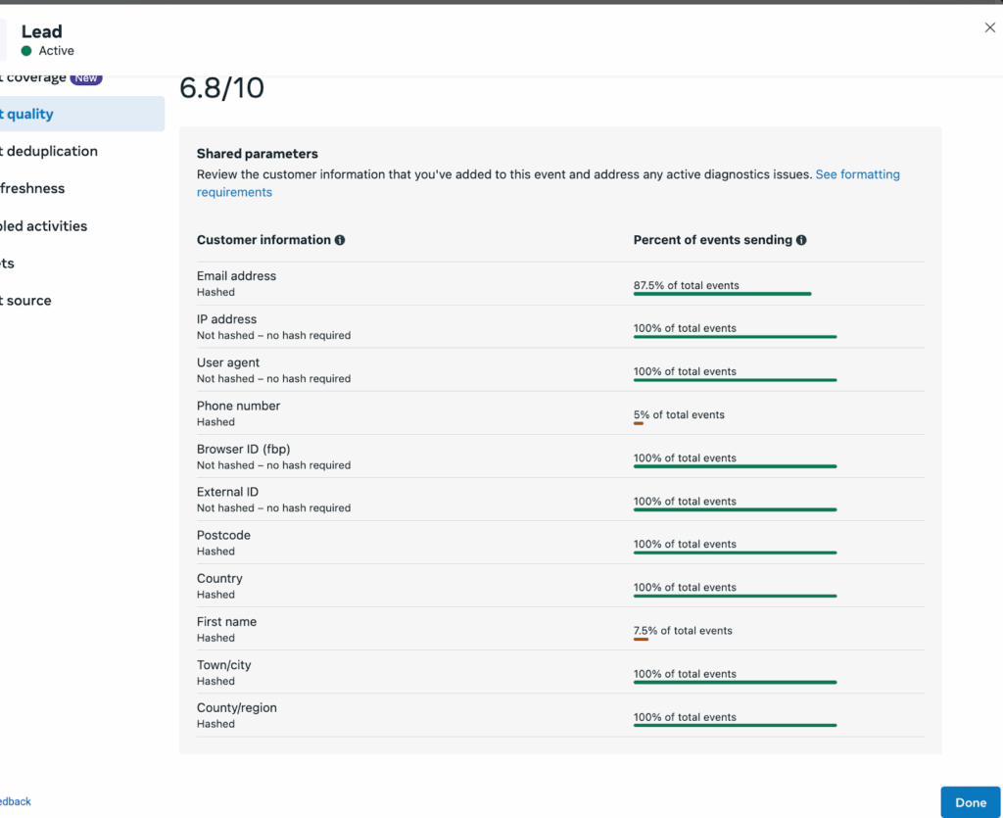Click info icon beside Customer information
This screenshot has width=1003, height=818.
pyautogui.click(x=340, y=240)
